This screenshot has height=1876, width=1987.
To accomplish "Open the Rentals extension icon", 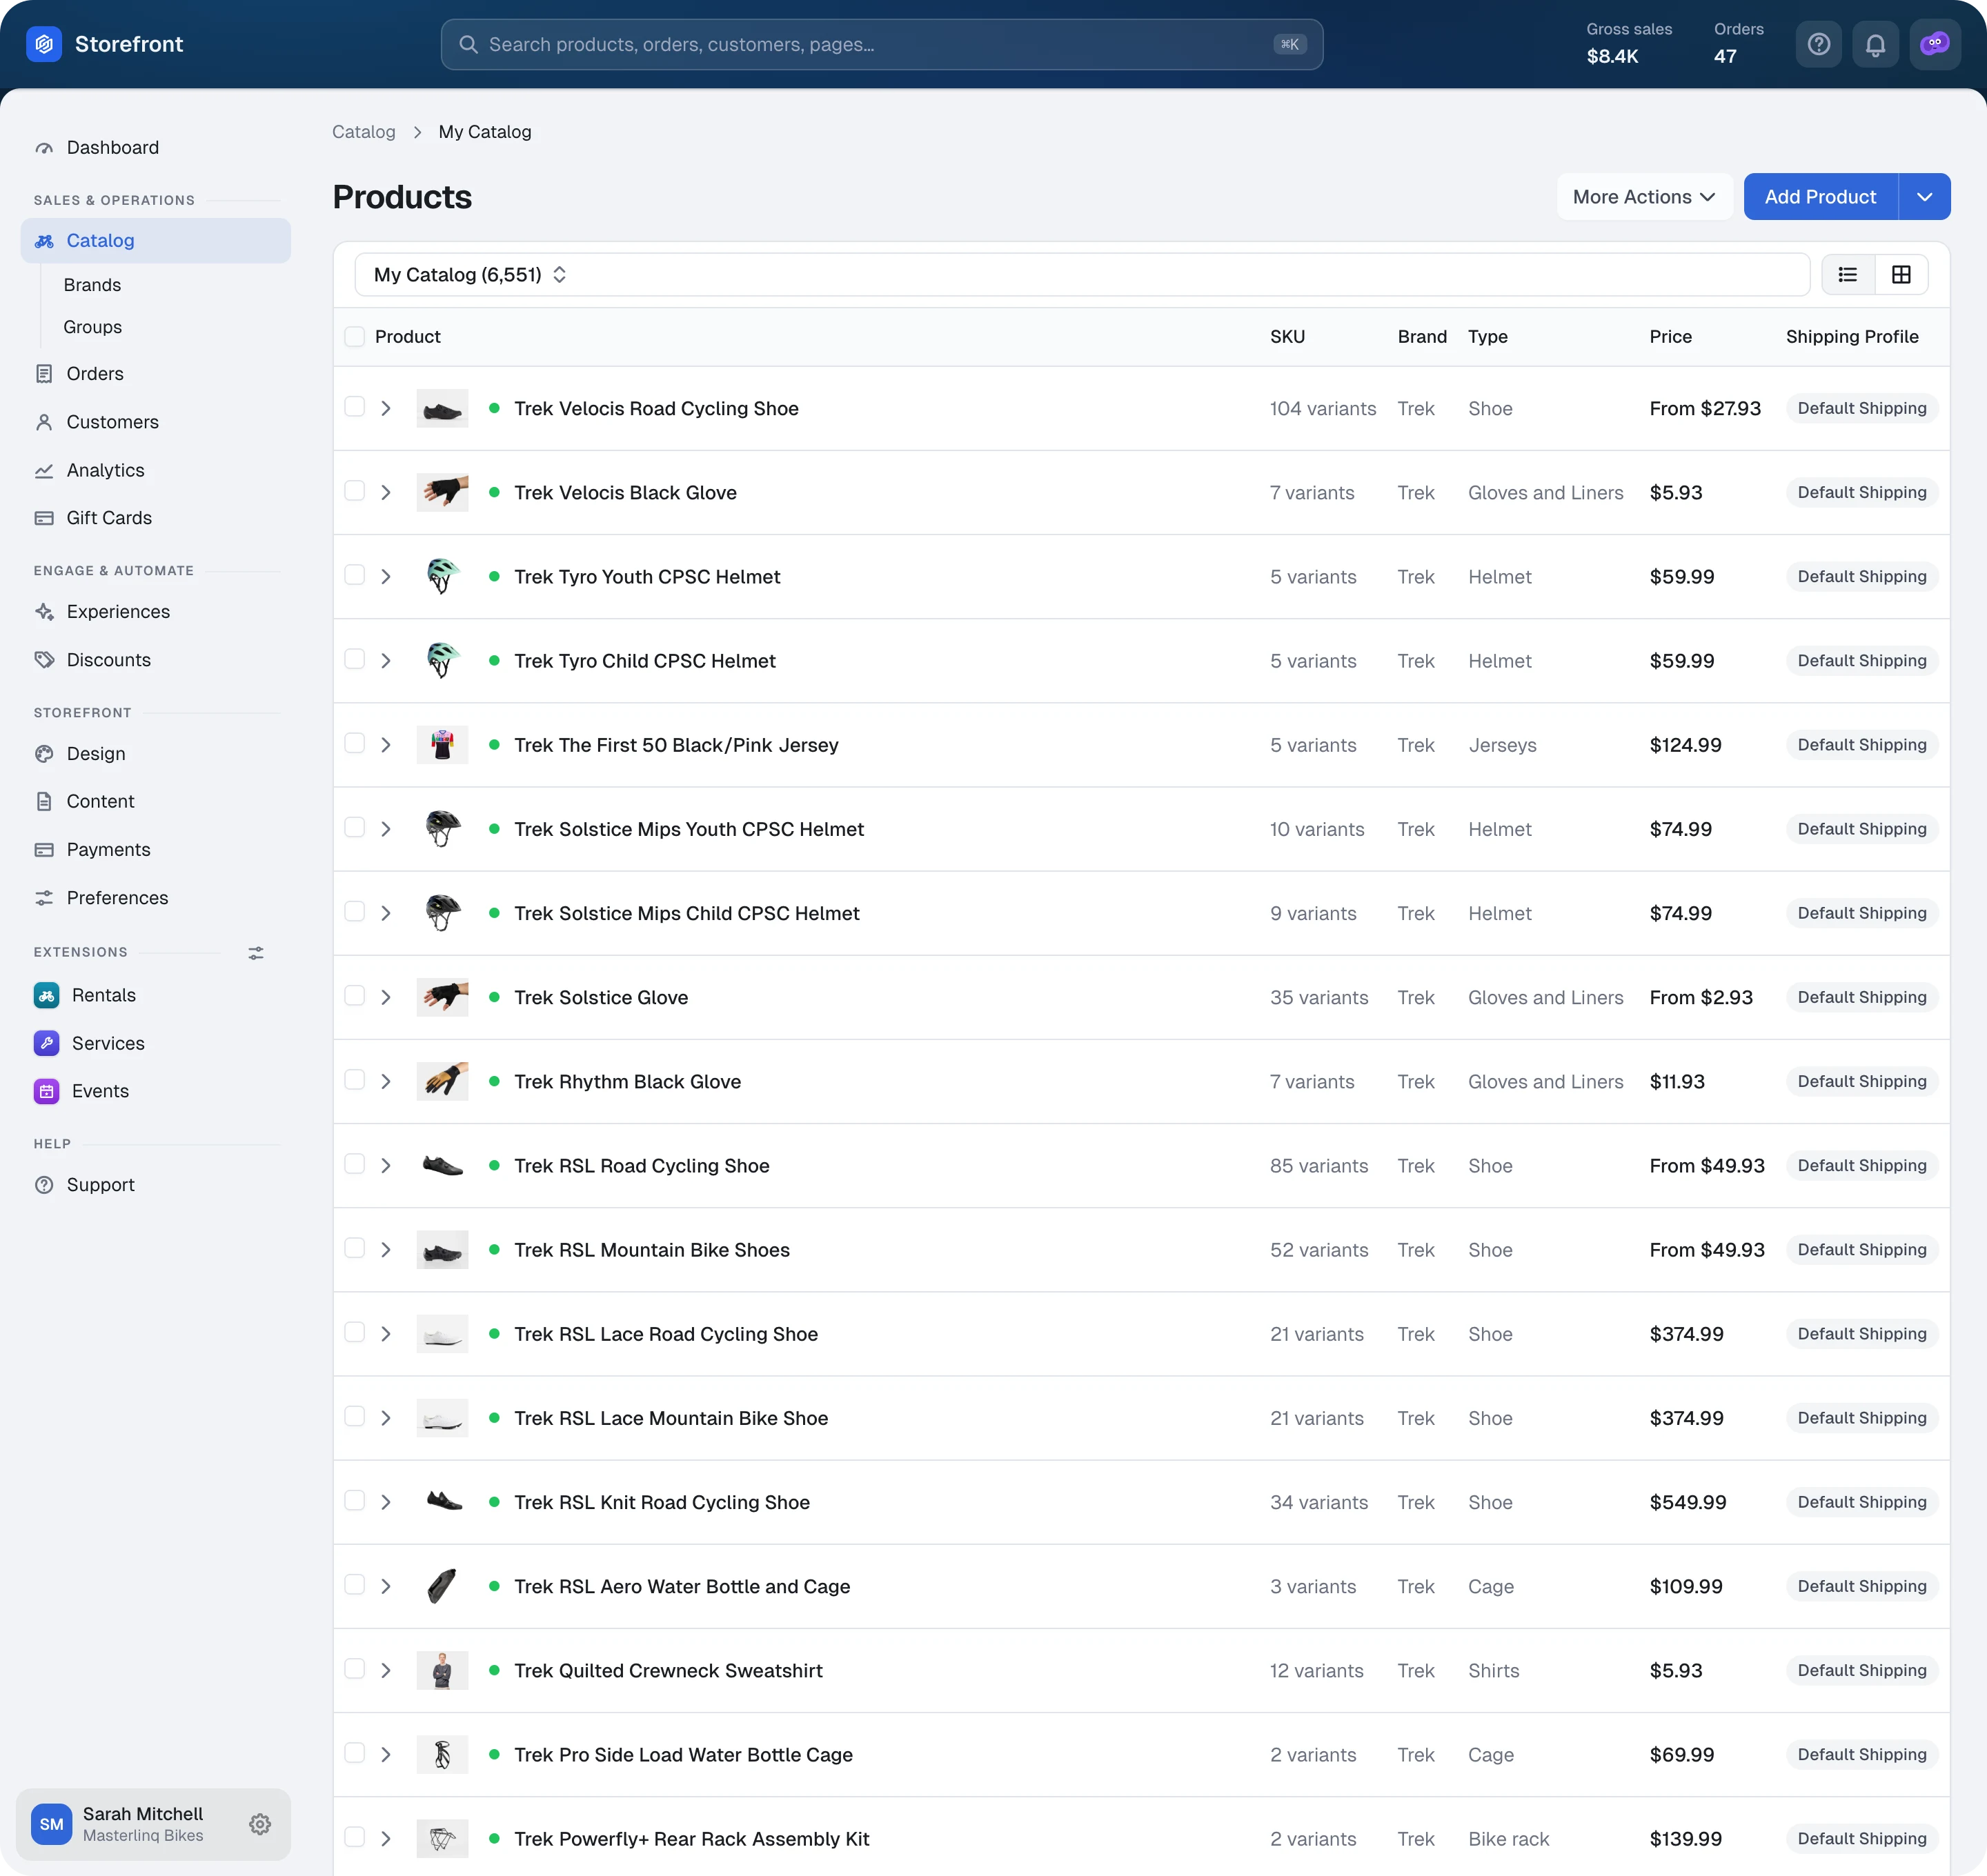I will (46, 995).
